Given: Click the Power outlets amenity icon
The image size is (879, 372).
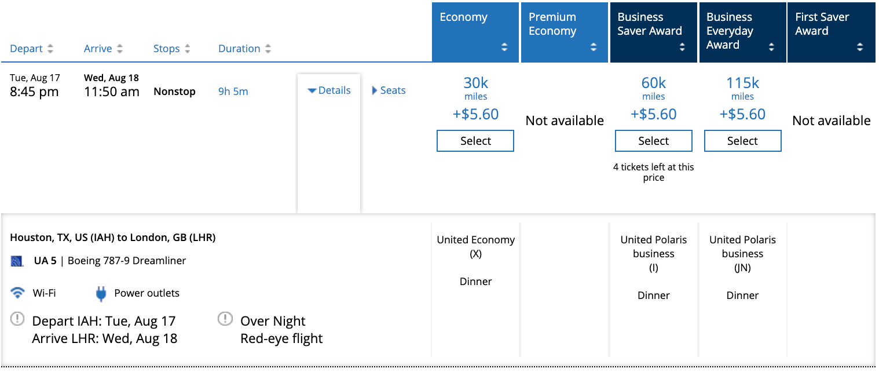Looking at the screenshot, I should point(101,293).
